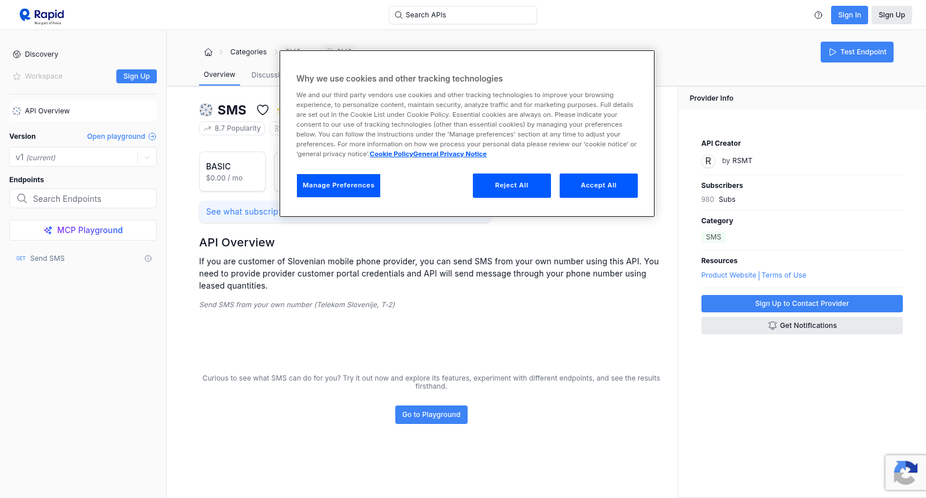Open the Terms of Use link

[x=784, y=275]
